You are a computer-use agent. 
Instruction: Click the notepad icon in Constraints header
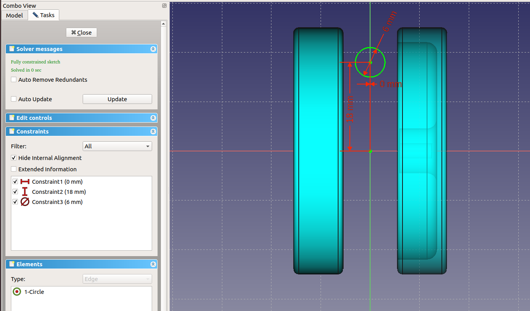tap(12, 132)
